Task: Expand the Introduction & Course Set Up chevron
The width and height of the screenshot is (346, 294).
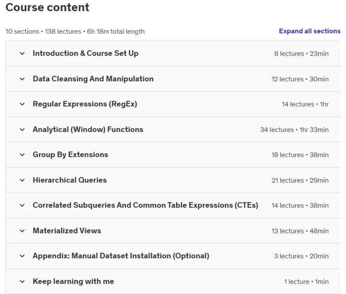Action: [x=22, y=53]
